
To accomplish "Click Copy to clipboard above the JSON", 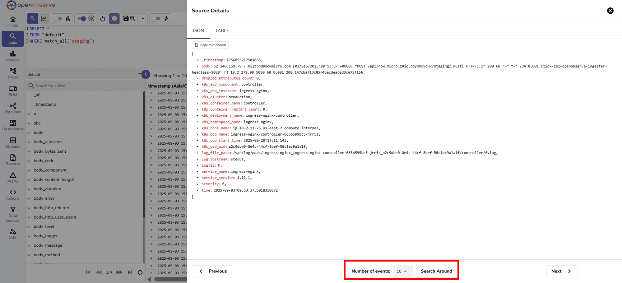I will point(210,45).
